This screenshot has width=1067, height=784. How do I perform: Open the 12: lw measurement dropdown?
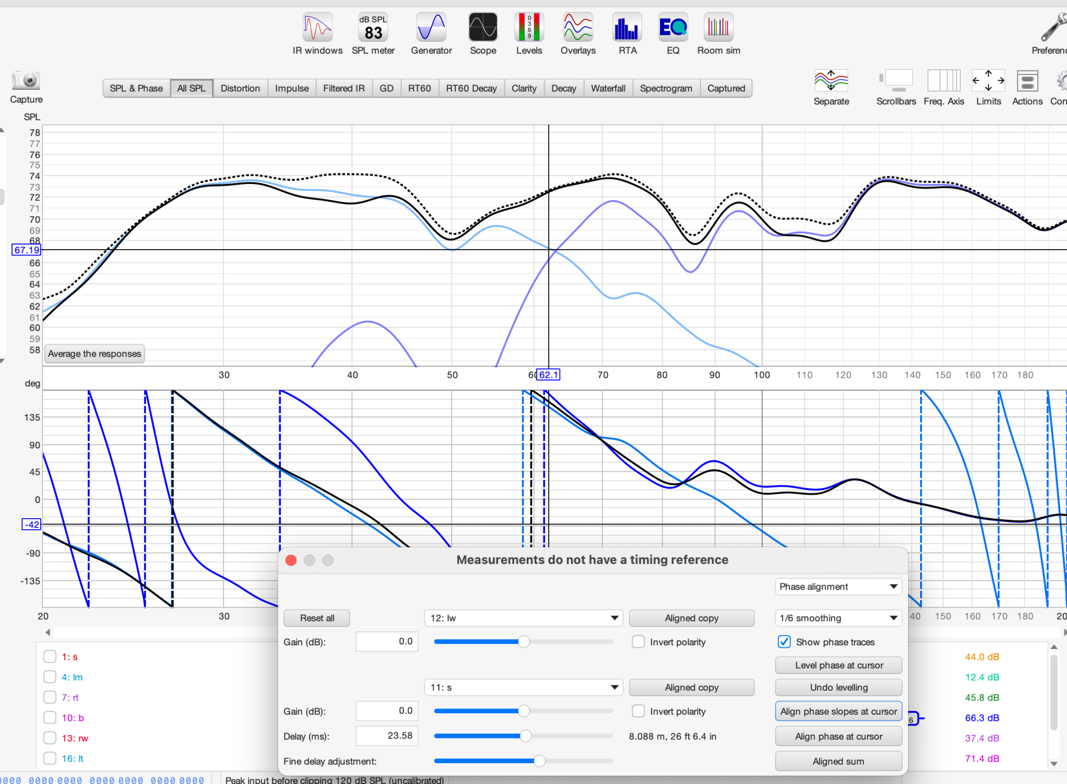coord(524,618)
